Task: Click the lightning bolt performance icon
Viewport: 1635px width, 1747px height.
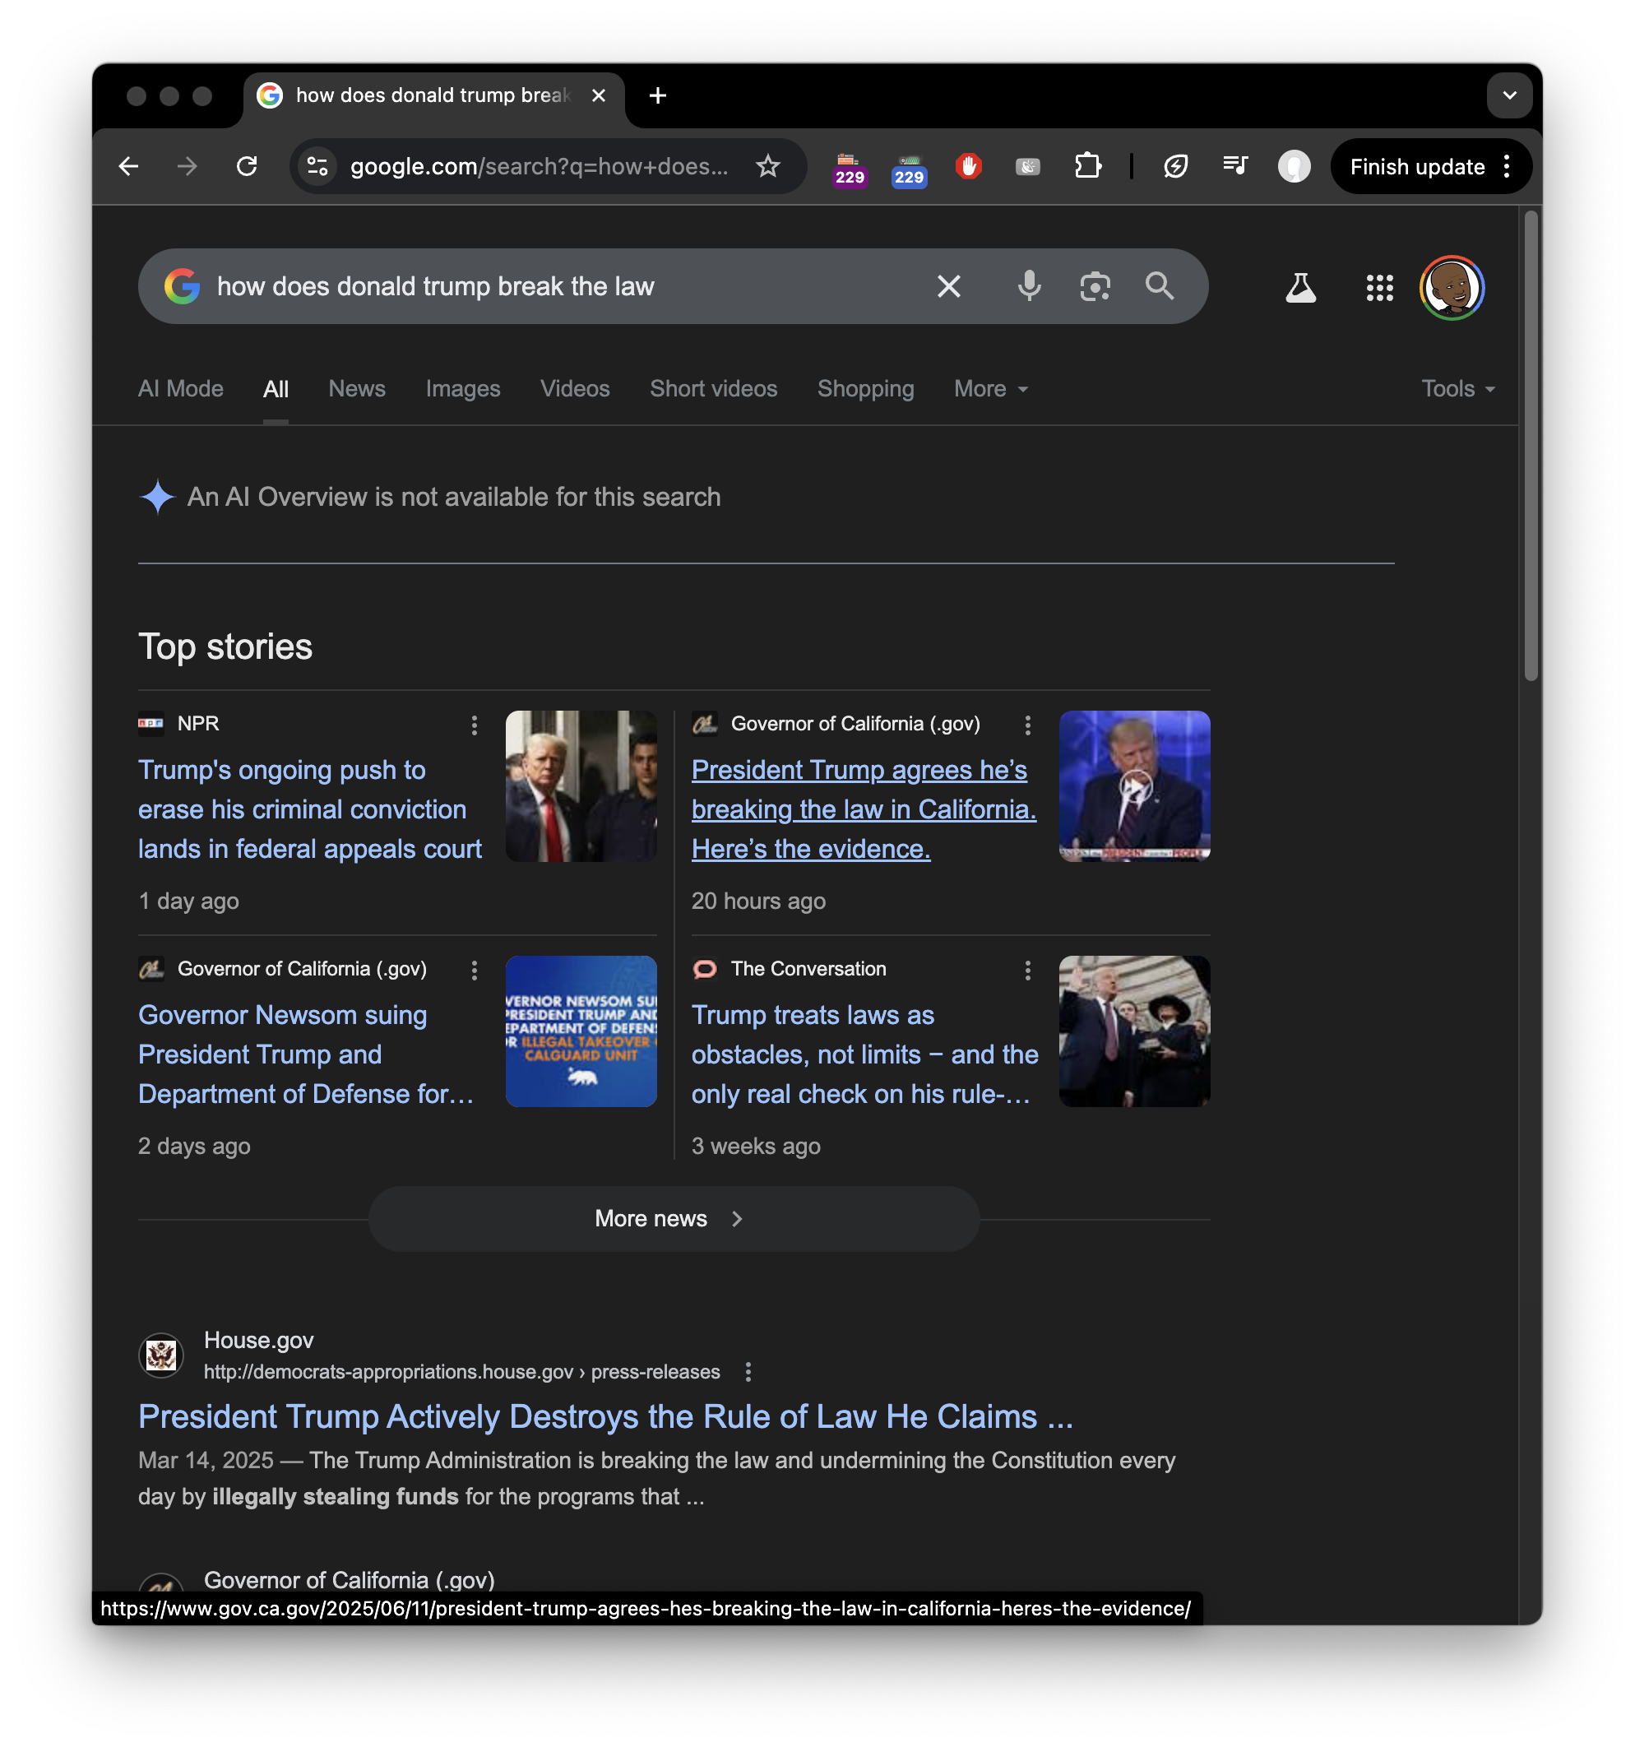Action: (1175, 166)
